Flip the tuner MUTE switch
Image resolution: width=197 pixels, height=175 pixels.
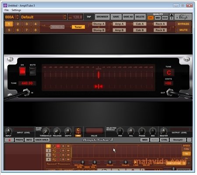pos(32,71)
